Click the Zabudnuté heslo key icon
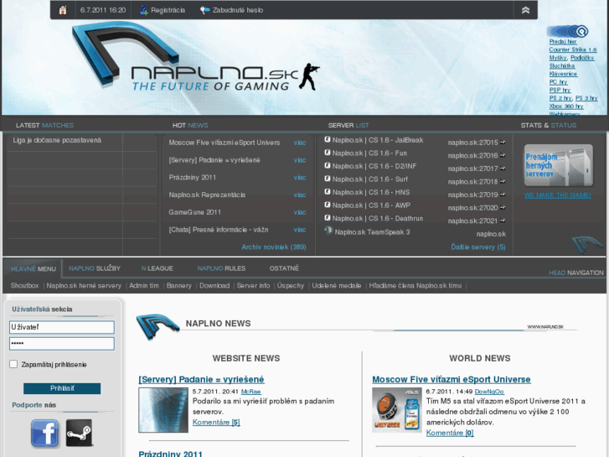 (204, 10)
